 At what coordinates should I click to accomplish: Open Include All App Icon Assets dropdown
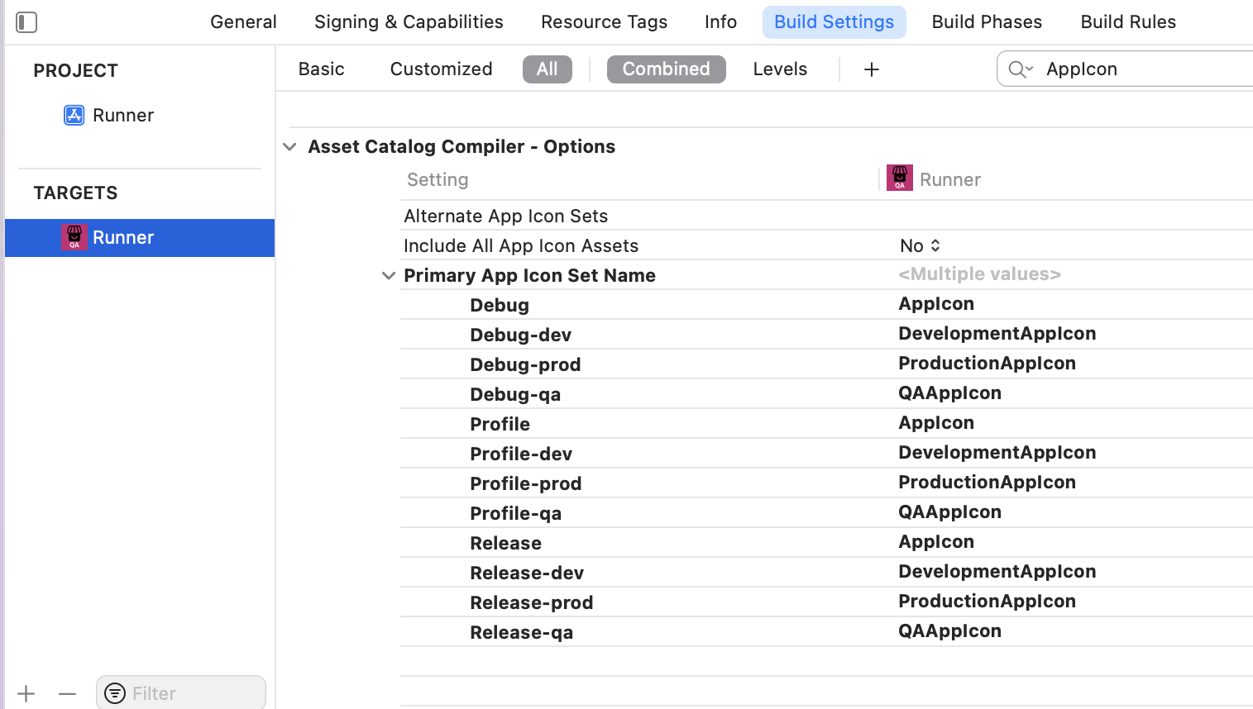920,246
